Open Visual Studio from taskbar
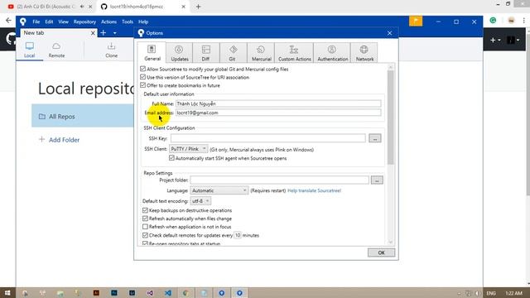Screen dimensions: 530x298 pyautogui.click(x=150, y=293)
